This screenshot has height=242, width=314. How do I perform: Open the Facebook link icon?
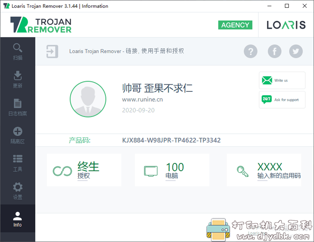[x=274, y=51]
